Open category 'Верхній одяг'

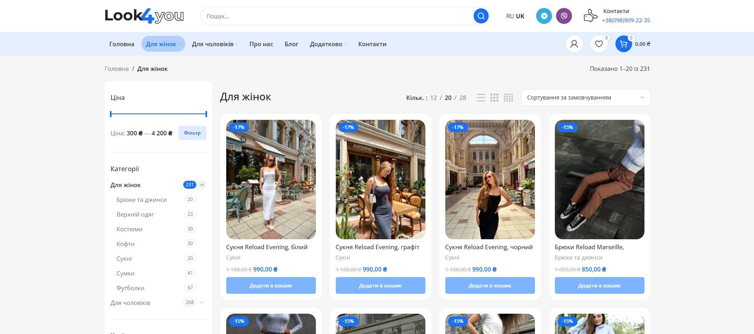pos(135,214)
